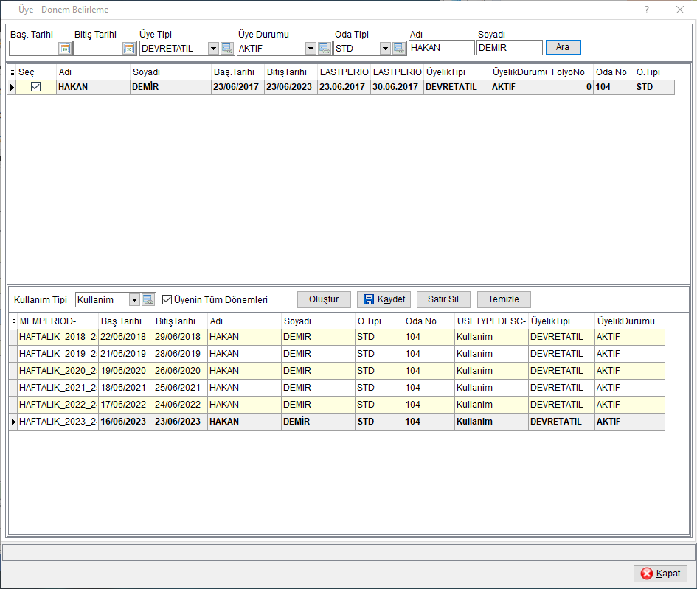The image size is (697, 589).
Task: Expand the Kullanım Tipi dropdown
Action: click(x=134, y=300)
